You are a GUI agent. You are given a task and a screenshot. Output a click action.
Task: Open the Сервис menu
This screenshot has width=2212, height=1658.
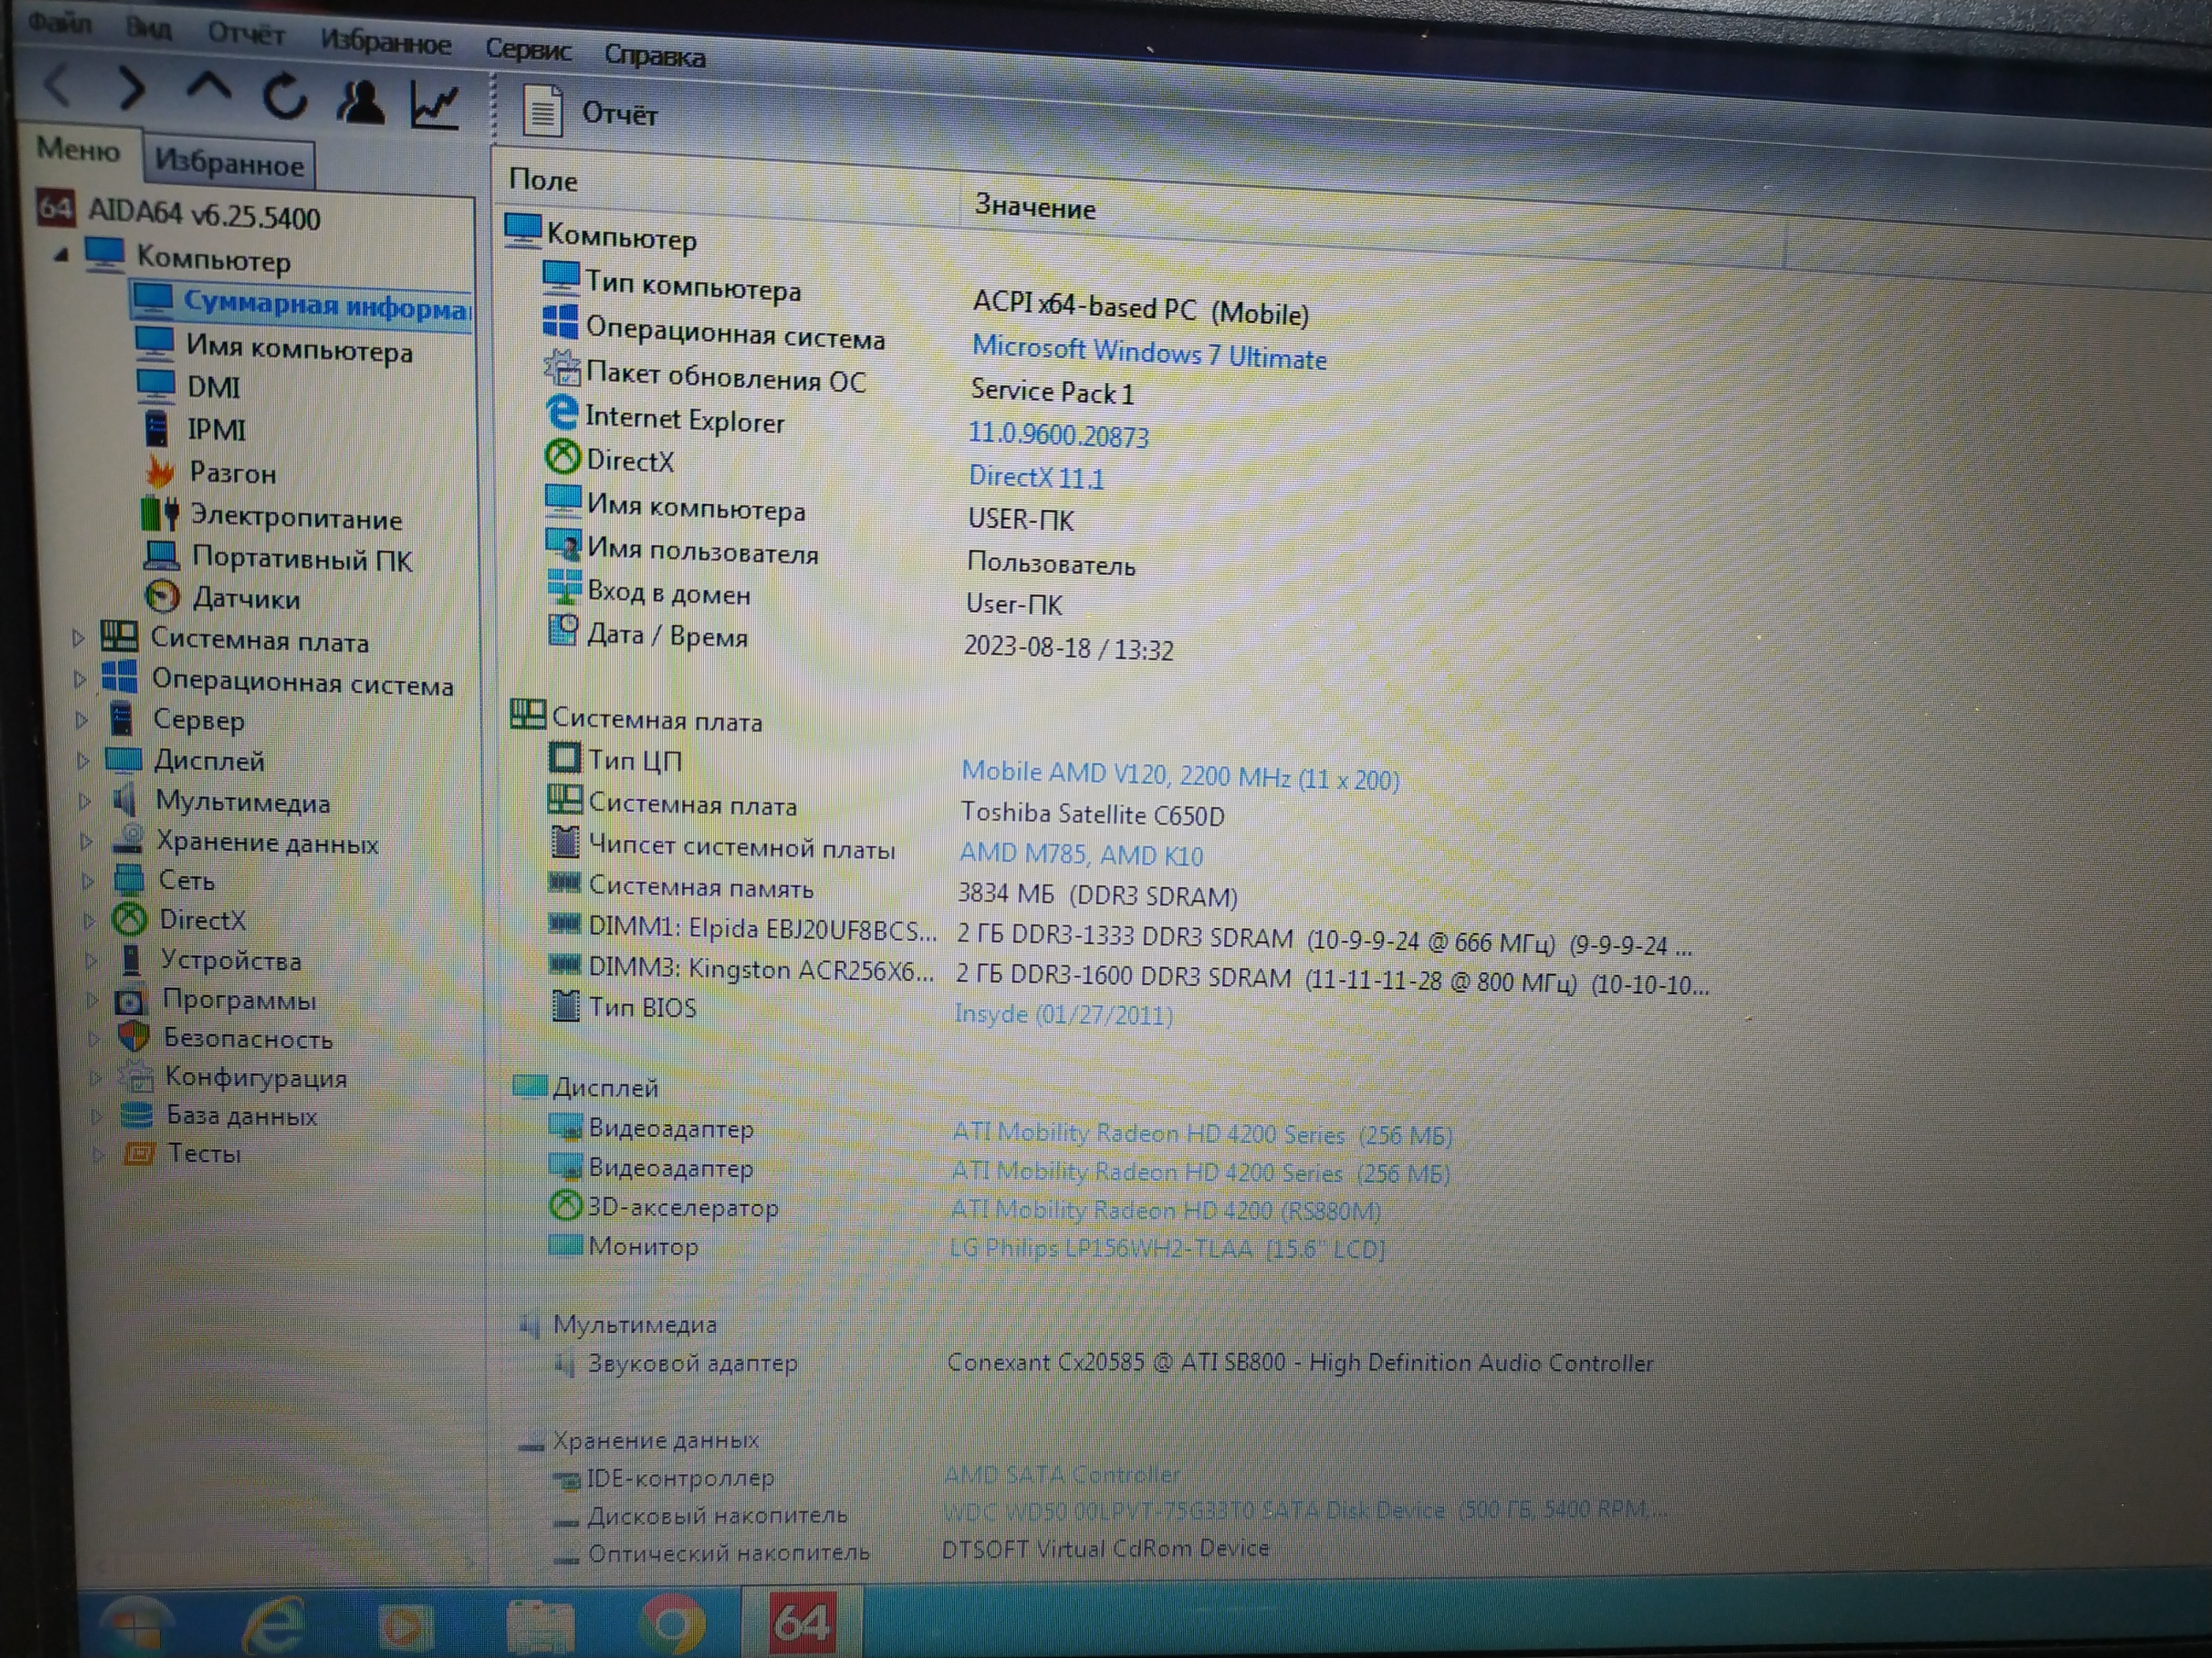[x=528, y=49]
